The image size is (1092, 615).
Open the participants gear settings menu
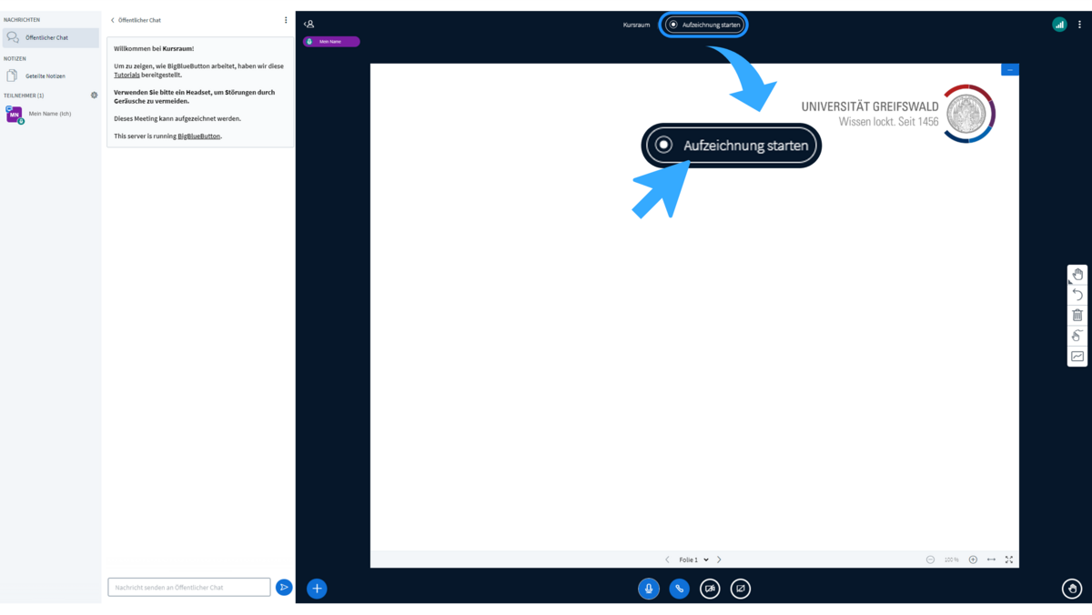tap(94, 96)
